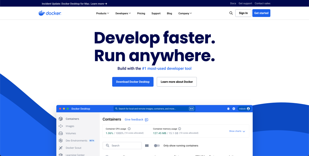Click the Dev Environments icon in sidebar

(61, 141)
